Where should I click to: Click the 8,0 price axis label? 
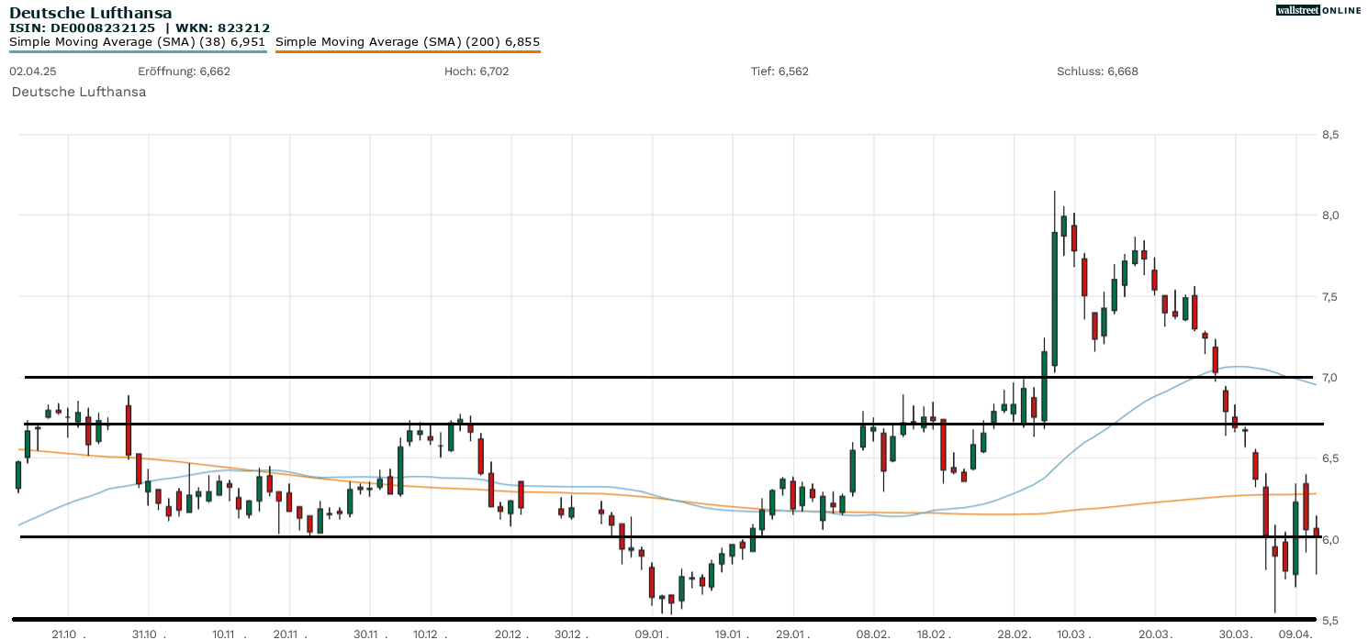[1330, 215]
